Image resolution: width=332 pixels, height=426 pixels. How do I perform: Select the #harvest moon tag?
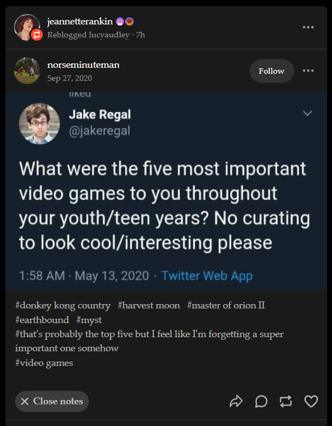click(x=149, y=306)
